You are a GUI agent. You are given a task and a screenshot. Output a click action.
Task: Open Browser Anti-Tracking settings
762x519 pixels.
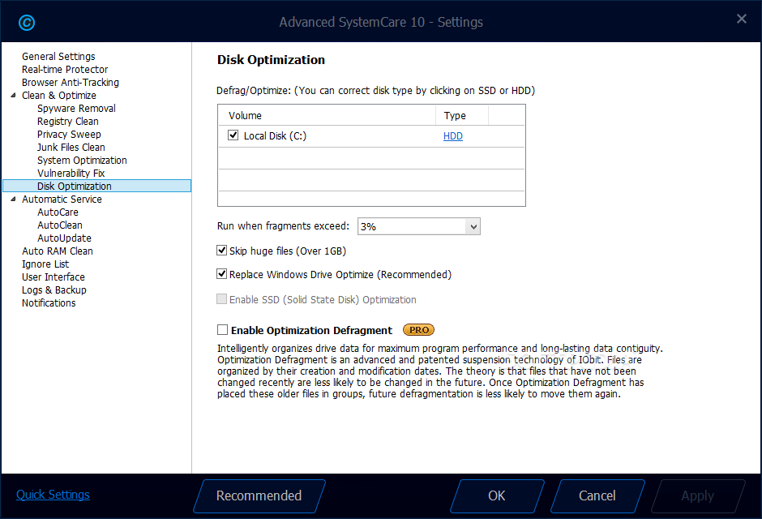(71, 83)
